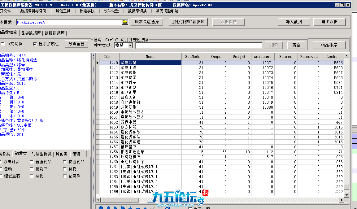Switch to the 怪物数据库 tab

coord(31,33)
